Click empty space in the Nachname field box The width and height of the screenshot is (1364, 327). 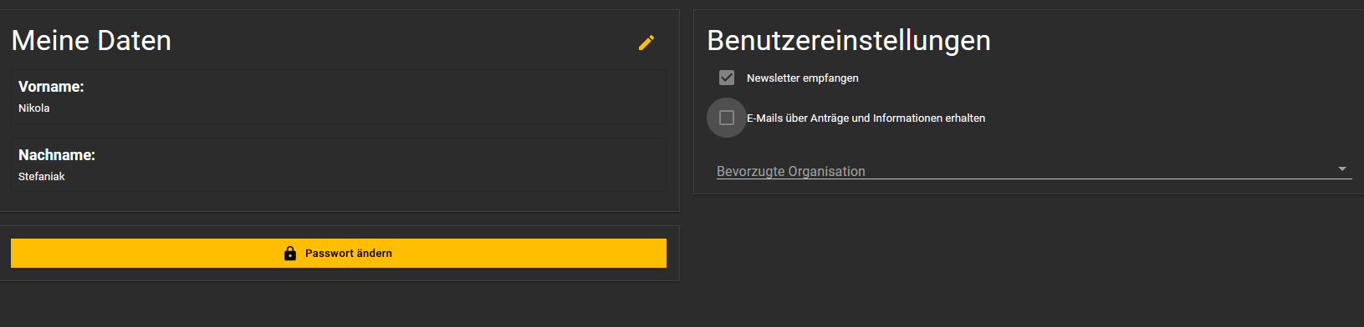(376, 166)
